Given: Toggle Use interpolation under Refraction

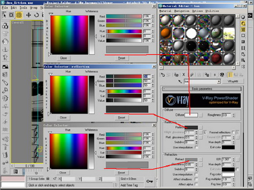Looking at the screenshot, I should point(197,174).
